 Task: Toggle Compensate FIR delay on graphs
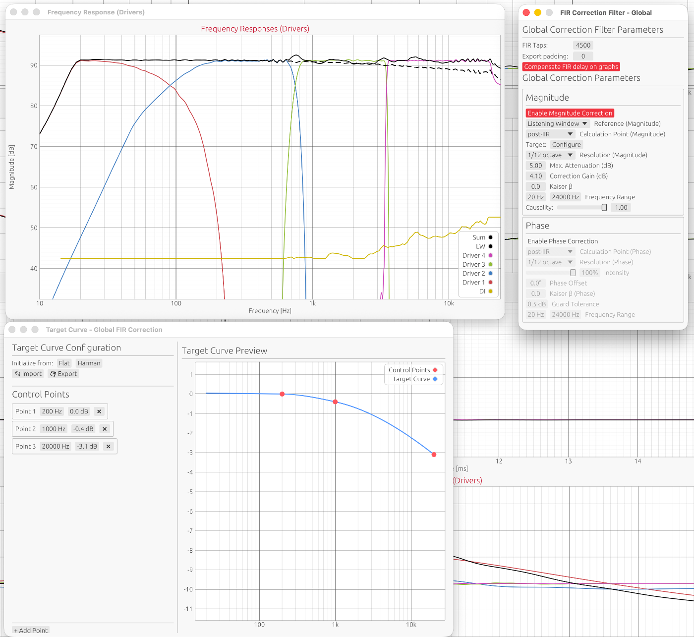point(571,66)
